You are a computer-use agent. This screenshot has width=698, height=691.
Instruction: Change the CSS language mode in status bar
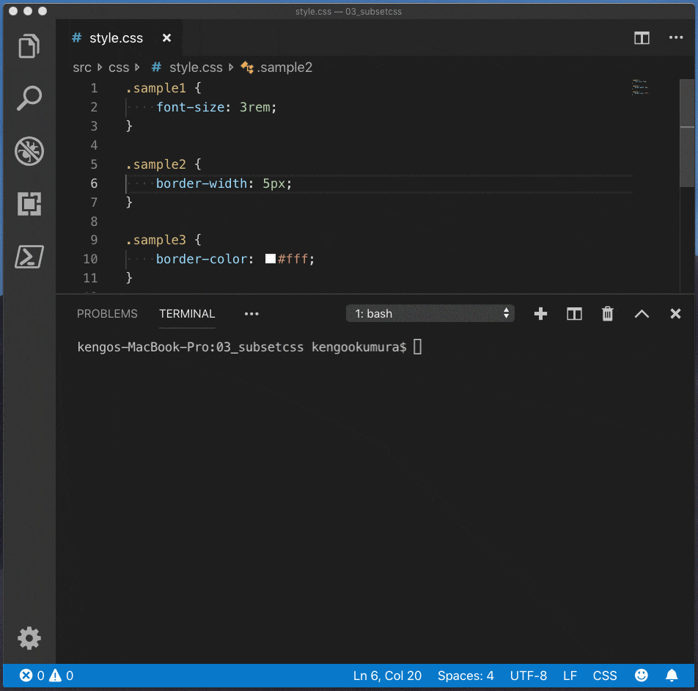604,676
